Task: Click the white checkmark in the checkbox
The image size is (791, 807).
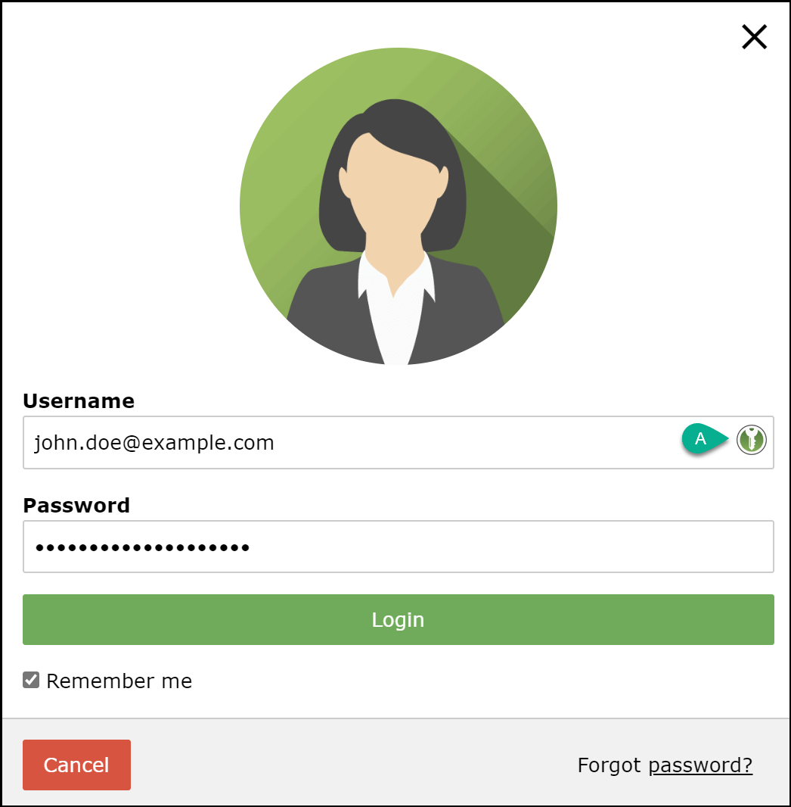Action: tap(31, 680)
